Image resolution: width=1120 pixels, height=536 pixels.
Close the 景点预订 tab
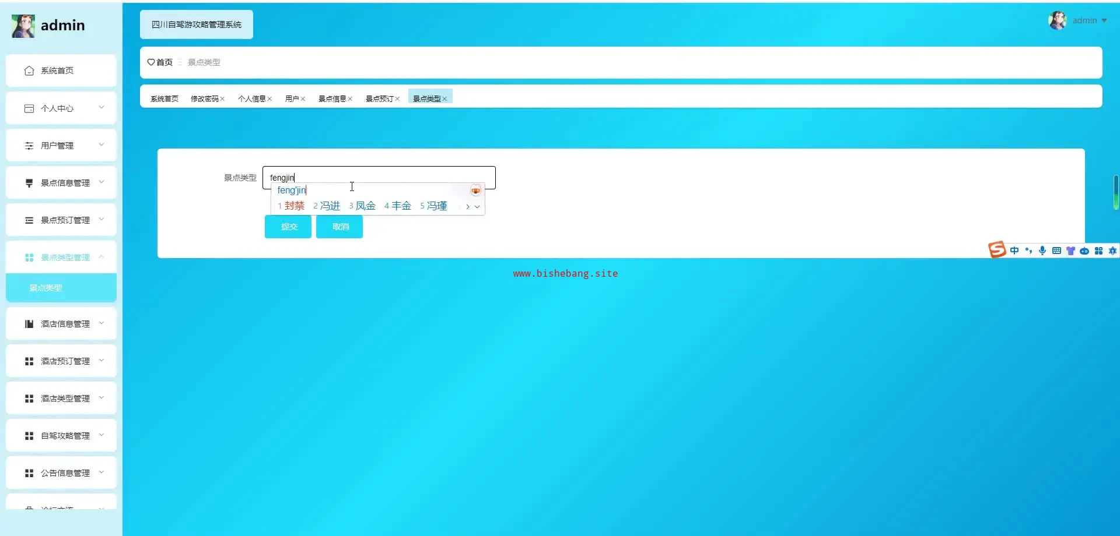[x=397, y=99]
